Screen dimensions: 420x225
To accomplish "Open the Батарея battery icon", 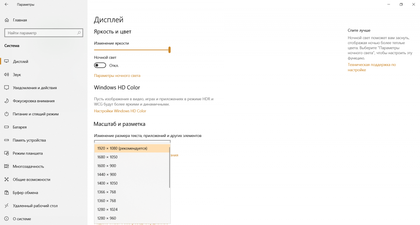I will (6, 127).
